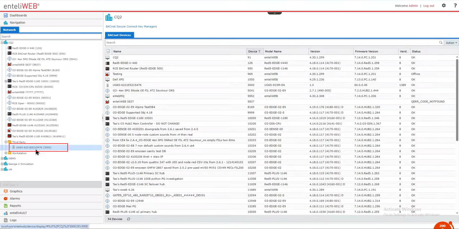
Task: Sort by Status column header
Action: point(433,51)
